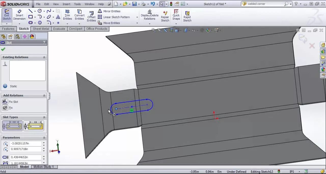
Task: Open Move Entities dropdown arrow
Action: click(137, 23)
